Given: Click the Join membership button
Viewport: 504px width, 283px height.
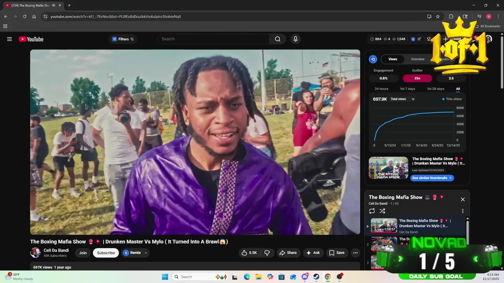Looking at the screenshot, I should [x=83, y=253].
